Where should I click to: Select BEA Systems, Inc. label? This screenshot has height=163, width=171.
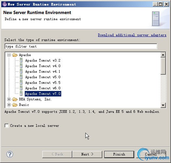[x=35, y=99]
